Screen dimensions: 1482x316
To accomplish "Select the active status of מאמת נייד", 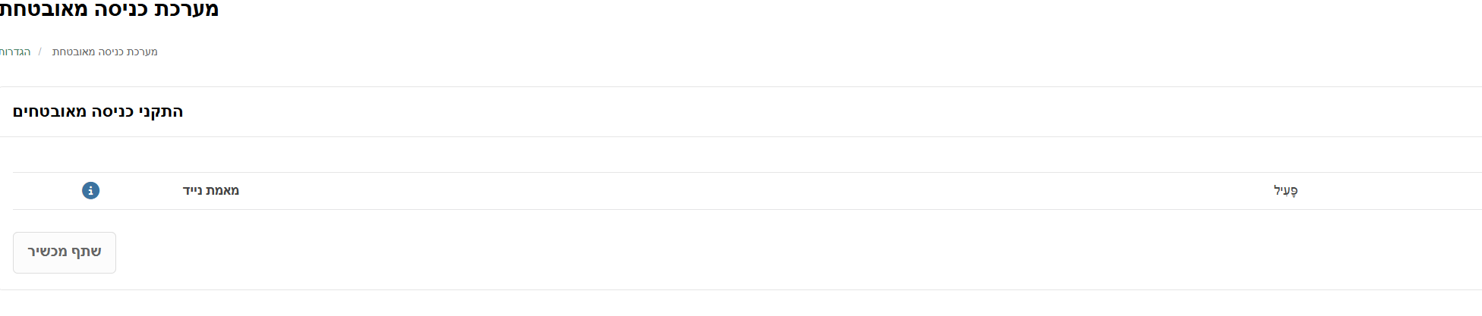I will [1285, 190].
